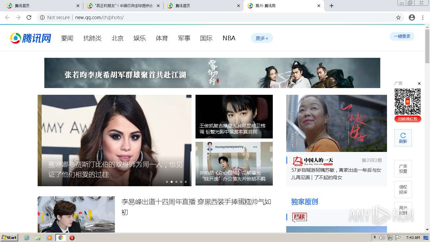430x242 pixels.
Task: Click the 侵权投诉 sidebar button
Action: pyautogui.click(x=403, y=190)
